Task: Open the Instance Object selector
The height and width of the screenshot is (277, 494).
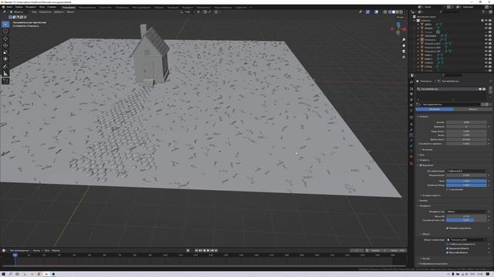Action: 466,239
